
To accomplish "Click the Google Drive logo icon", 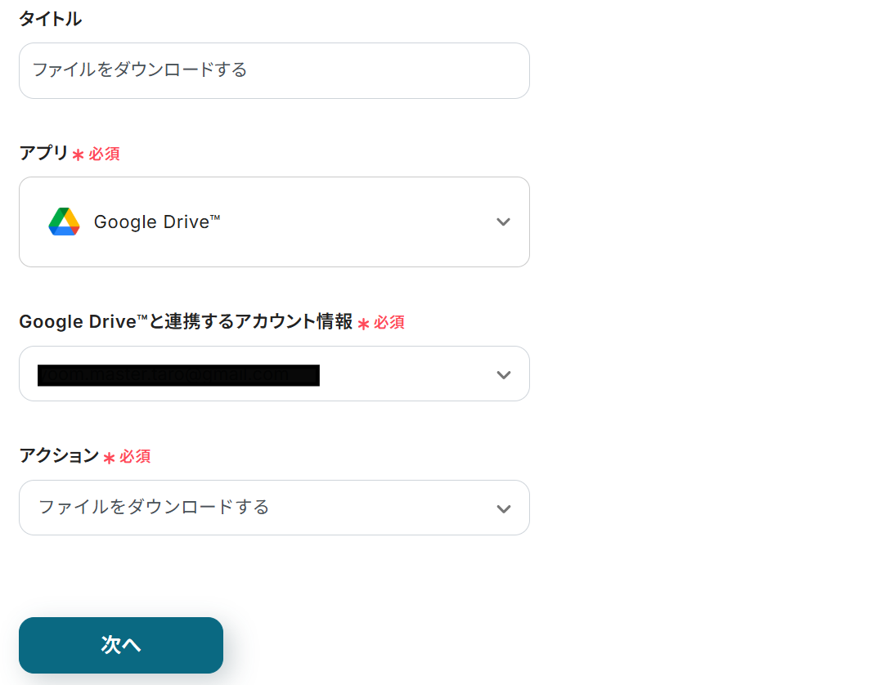I will [x=64, y=222].
